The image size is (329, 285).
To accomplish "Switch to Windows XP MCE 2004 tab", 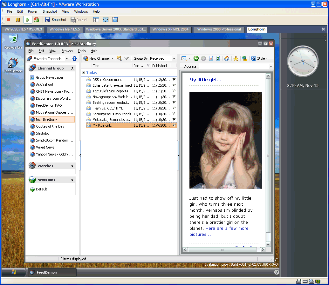I will coord(170,29).
